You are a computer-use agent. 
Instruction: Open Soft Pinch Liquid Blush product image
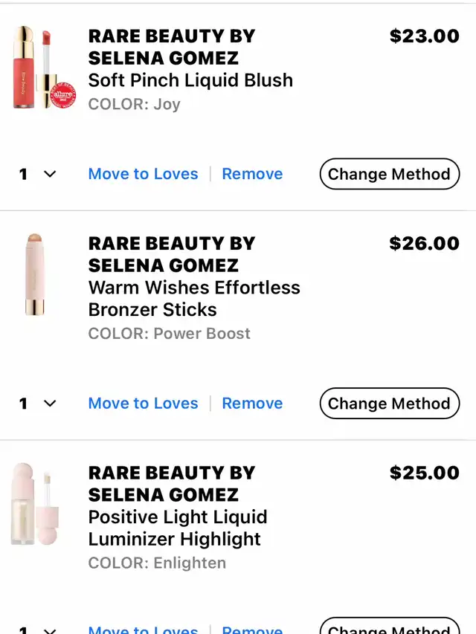click(43, 68)
